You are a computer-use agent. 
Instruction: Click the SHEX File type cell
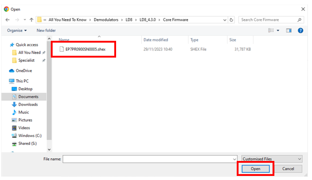198,49
